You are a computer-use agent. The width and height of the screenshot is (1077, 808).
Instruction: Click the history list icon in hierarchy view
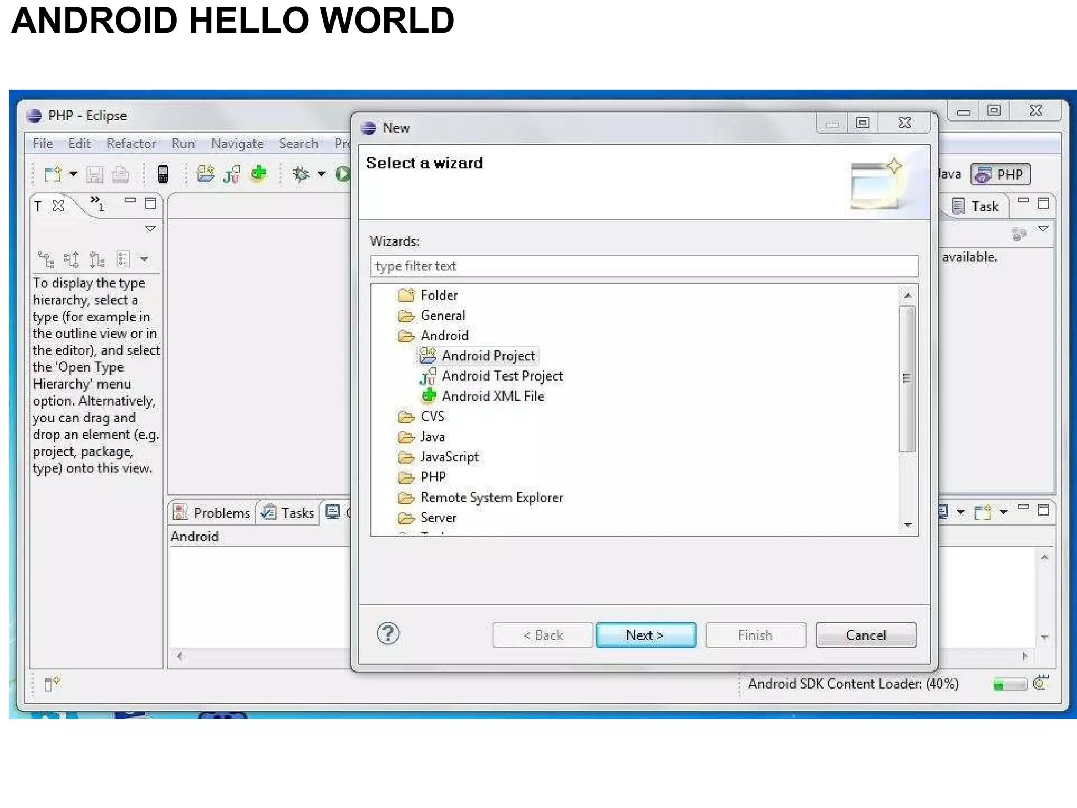tap(124, 259)
